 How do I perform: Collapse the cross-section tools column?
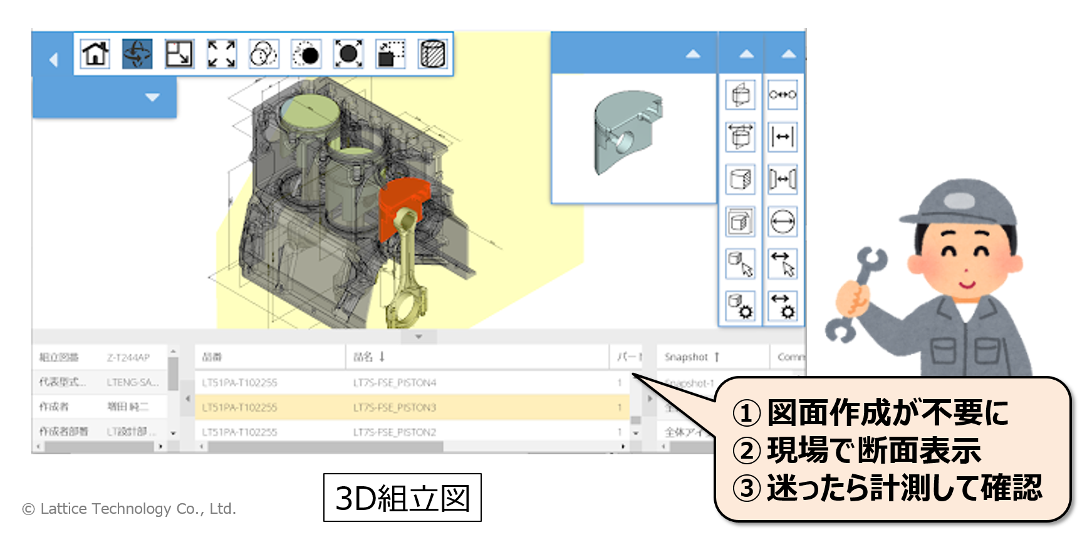(x=746, y=54)
